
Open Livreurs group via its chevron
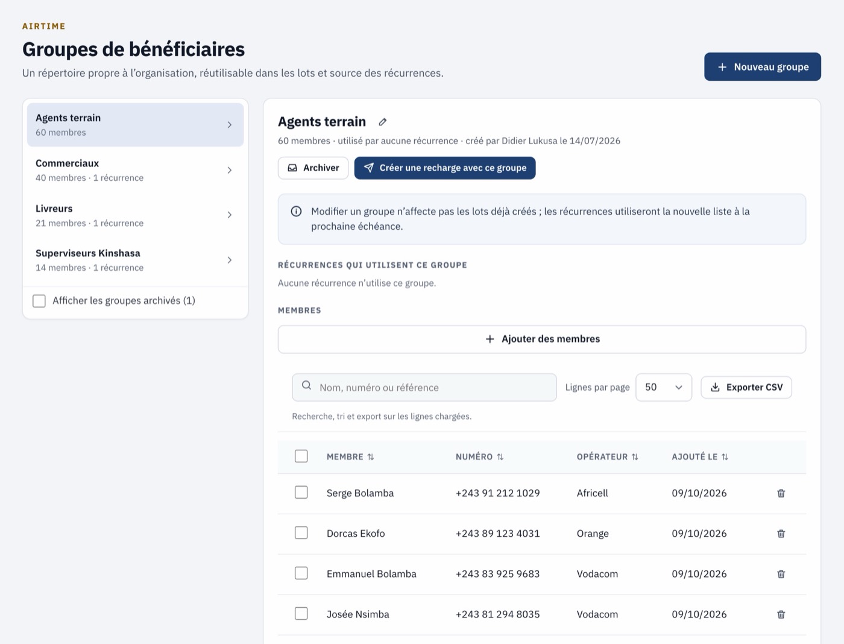(229, 215)
